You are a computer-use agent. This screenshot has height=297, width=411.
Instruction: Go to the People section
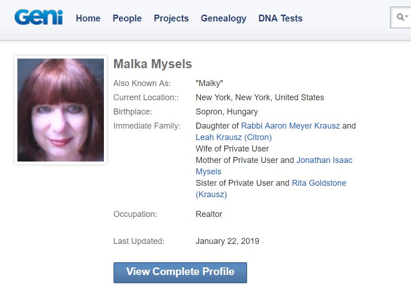pos(127,18)
